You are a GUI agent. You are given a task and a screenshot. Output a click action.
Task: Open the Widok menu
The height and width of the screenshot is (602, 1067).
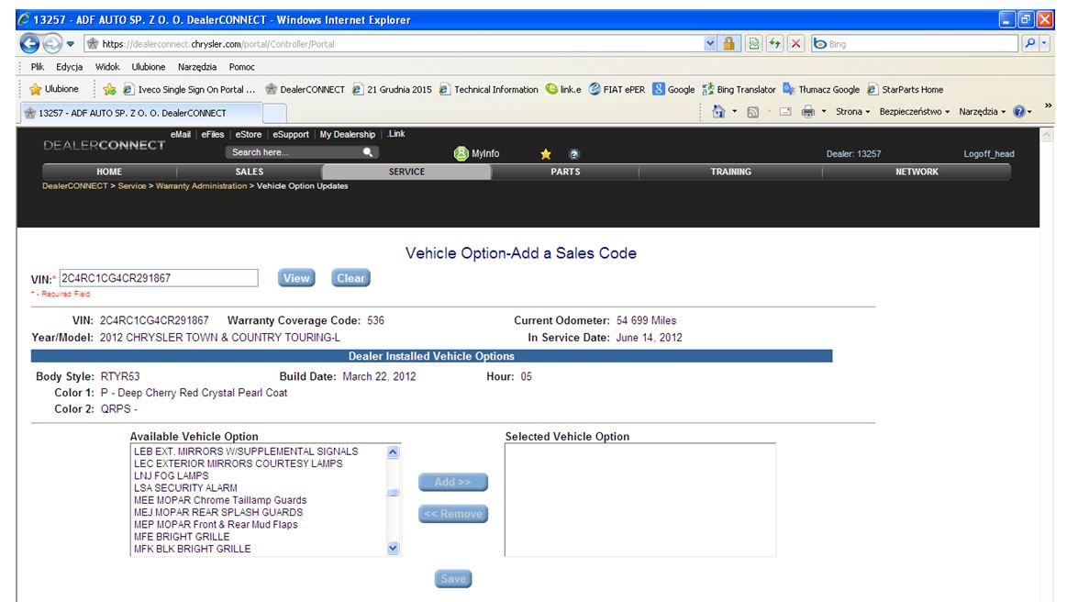click(107, 67)
